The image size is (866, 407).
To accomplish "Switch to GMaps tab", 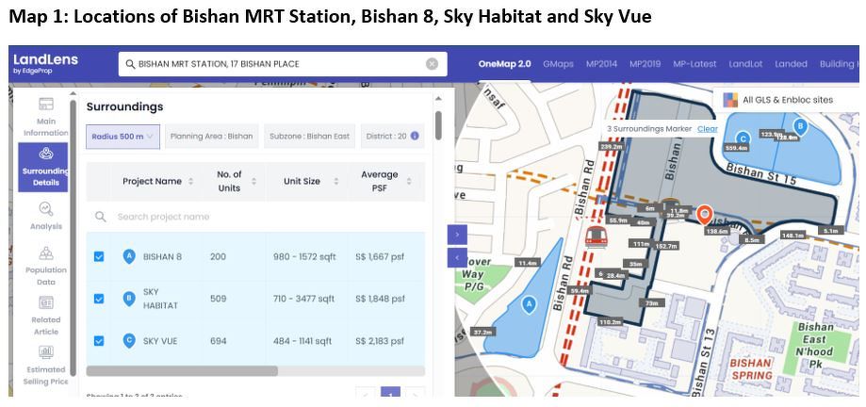I will 559,64.
